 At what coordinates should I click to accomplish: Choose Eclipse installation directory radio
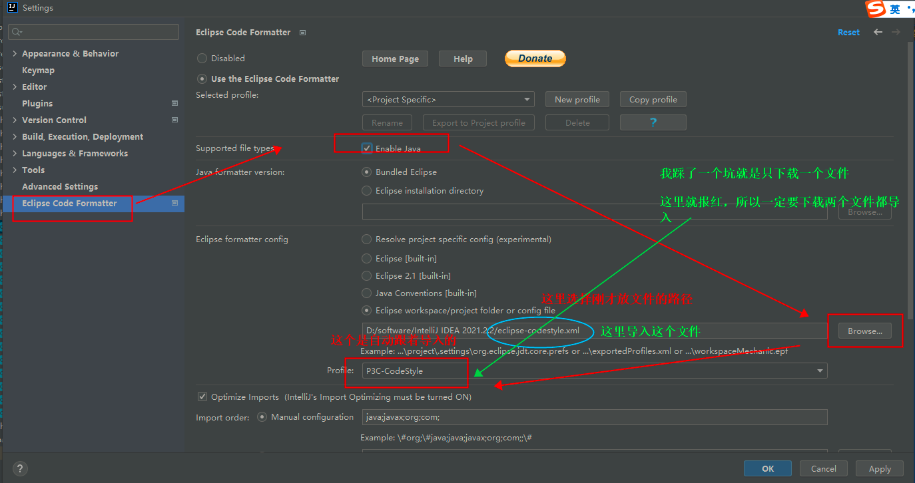(366, 190)
